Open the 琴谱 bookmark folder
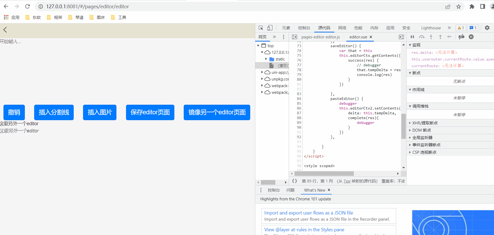 [76, 17]
